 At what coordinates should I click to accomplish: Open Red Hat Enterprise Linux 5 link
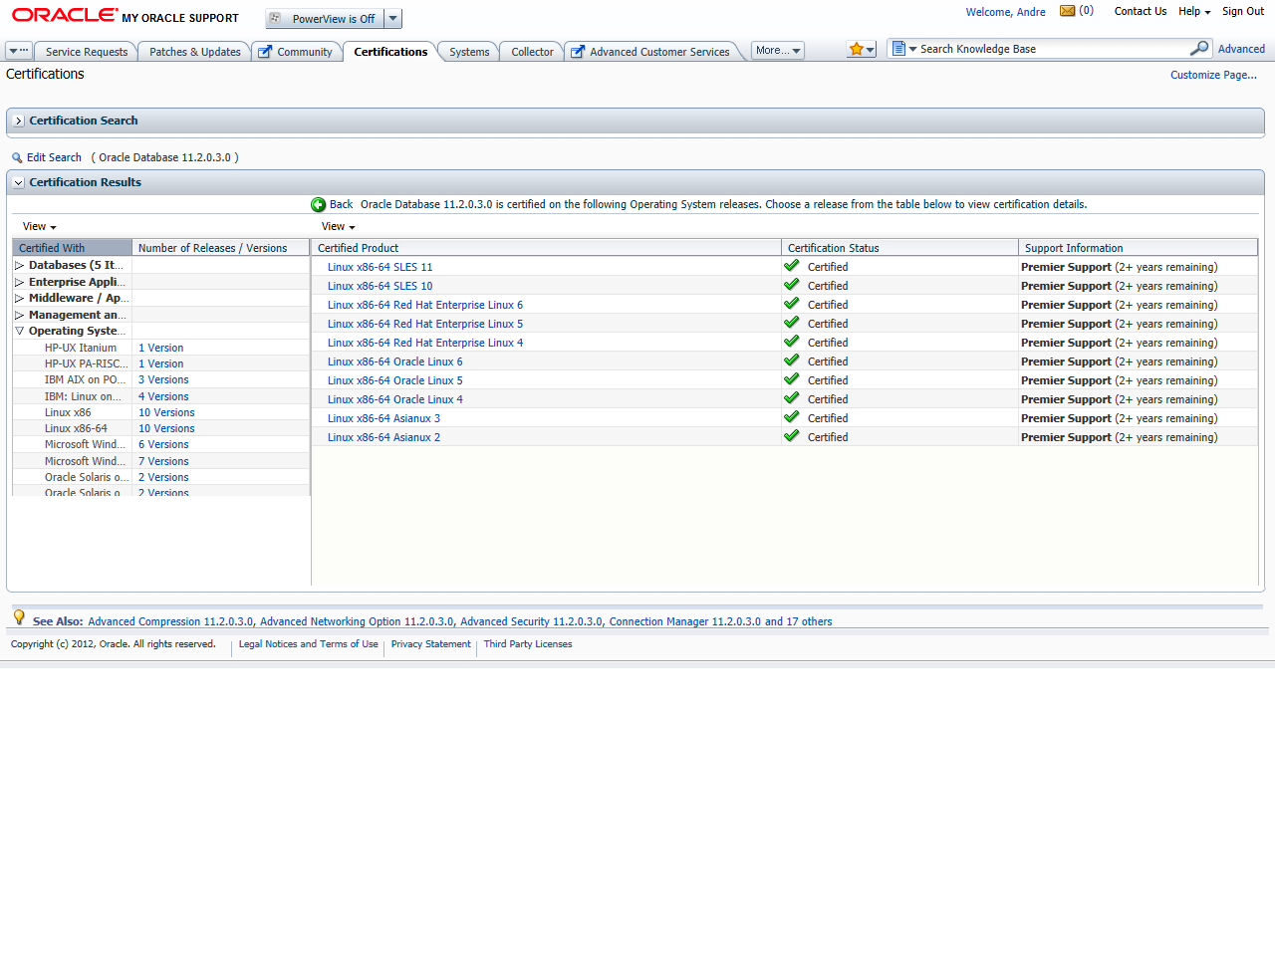click(x=425, y=324)
